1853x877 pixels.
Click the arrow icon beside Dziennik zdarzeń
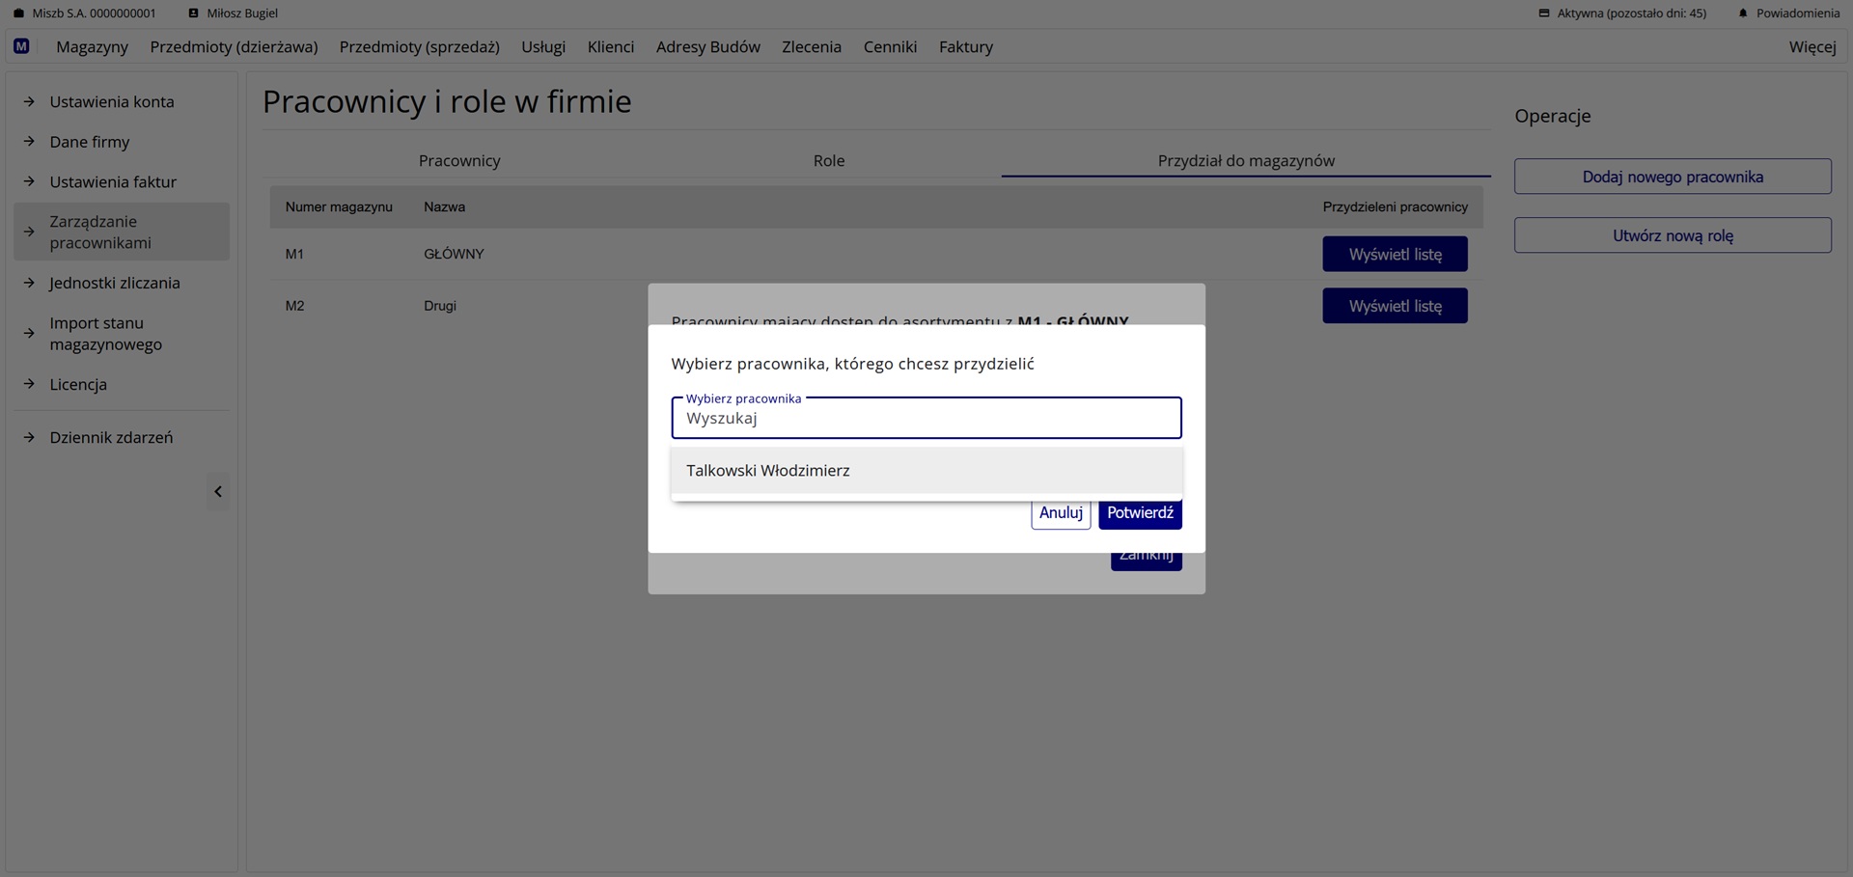pos(29,437)
